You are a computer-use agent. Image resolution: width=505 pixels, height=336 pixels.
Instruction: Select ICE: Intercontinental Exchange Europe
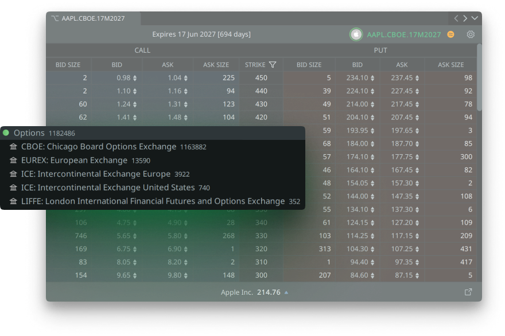pyautogui.click(x=95, y=174)
